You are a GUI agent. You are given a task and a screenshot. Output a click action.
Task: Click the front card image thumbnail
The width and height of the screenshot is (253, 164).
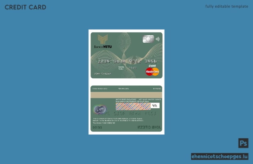pos(127,55)
